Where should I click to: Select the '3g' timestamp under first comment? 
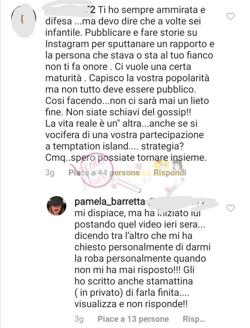tap(50, 173)
